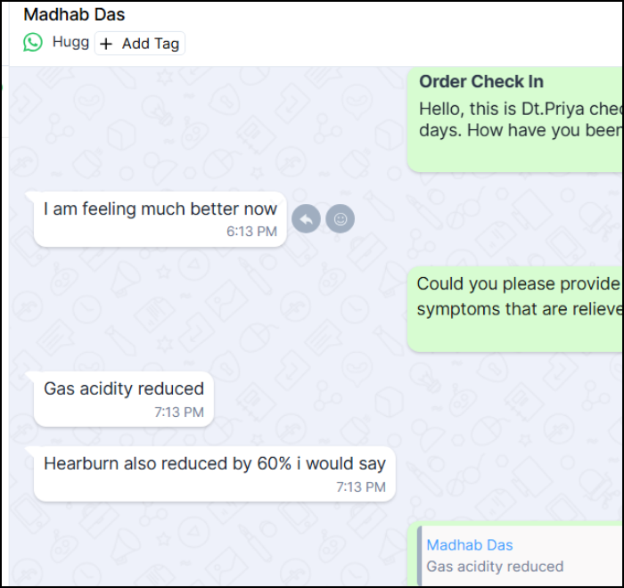The image size is (624, 588).
Task: Click the quoted Madhab Das reply link
Action: pos(470,545)
